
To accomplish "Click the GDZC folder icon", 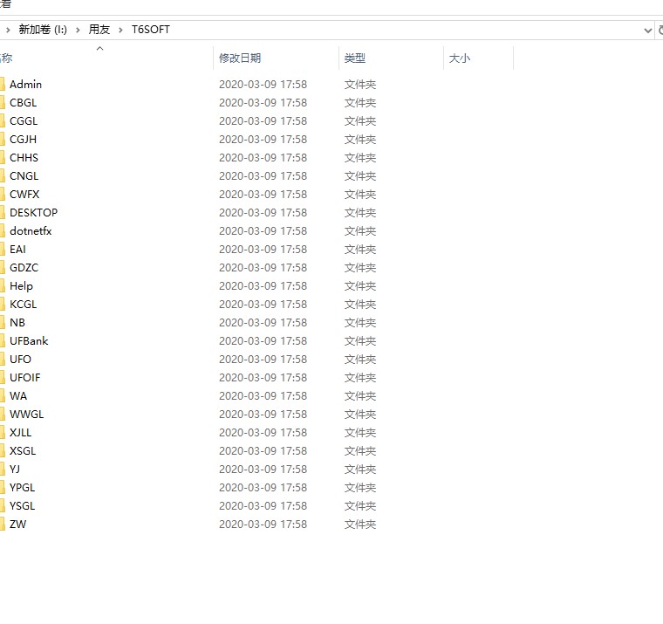I will (x=2, y=268).
